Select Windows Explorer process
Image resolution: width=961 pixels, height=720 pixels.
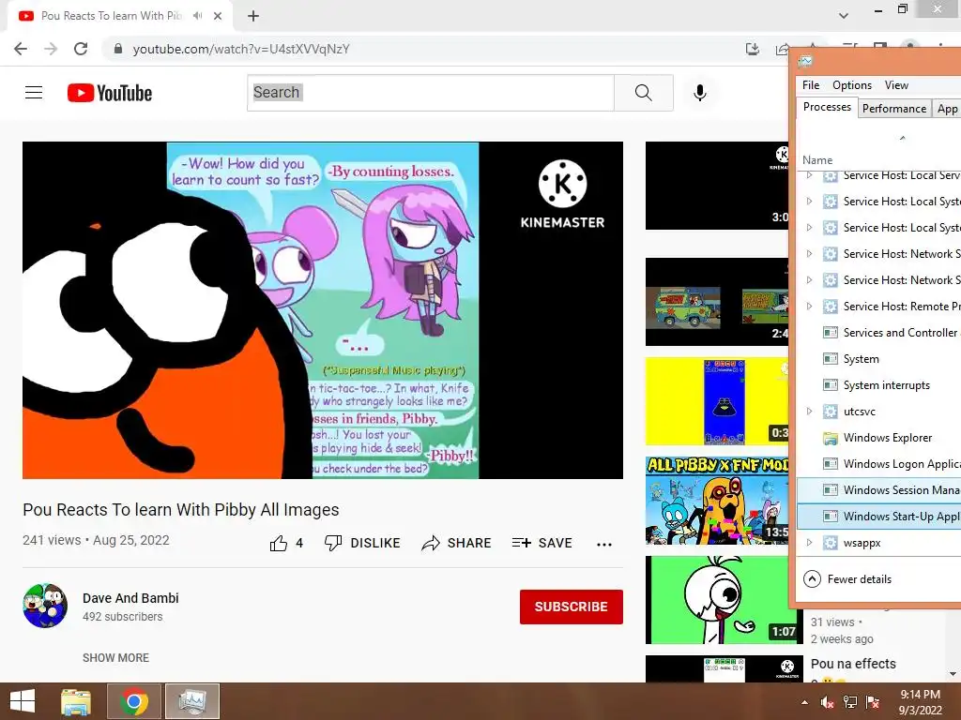coord(878,438)
